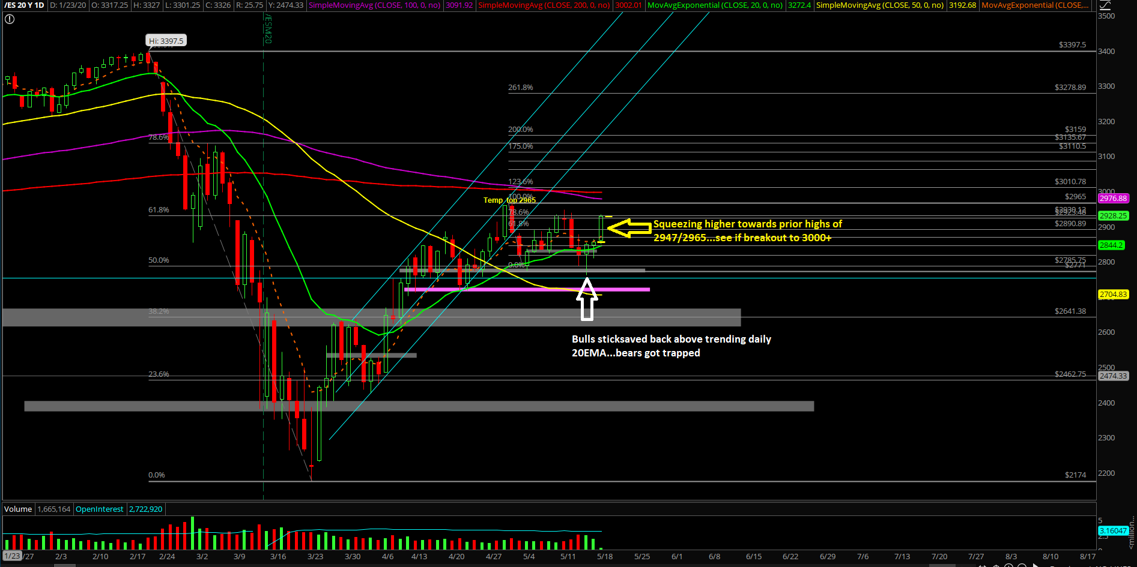
Task: Open SimpleMovingAvg (CLOSE, 200, 0, no) study label
Action: click(544, 5)
